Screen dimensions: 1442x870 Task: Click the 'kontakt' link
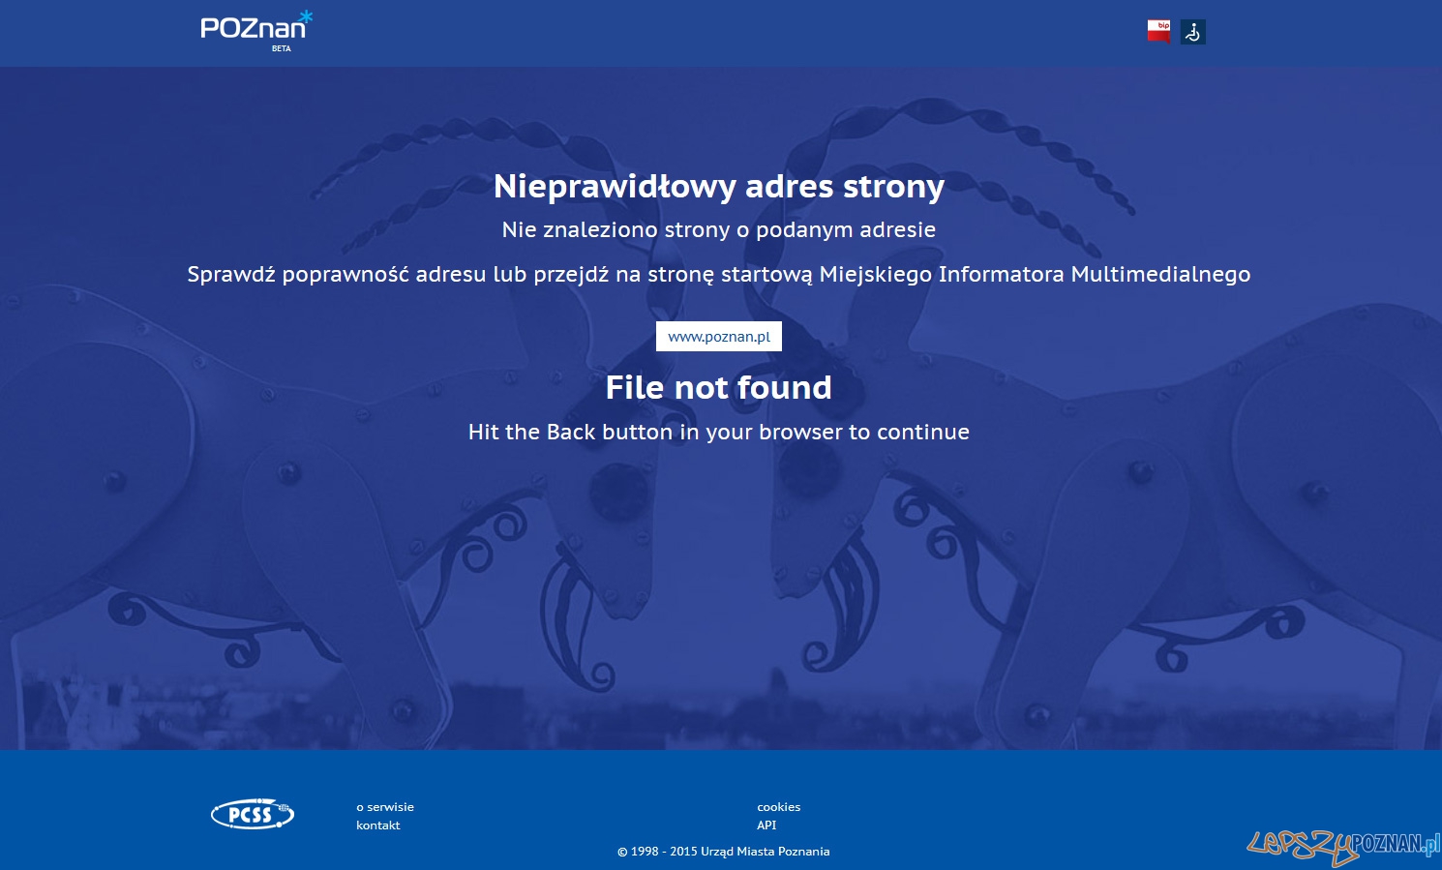click(x=377, y=825)
